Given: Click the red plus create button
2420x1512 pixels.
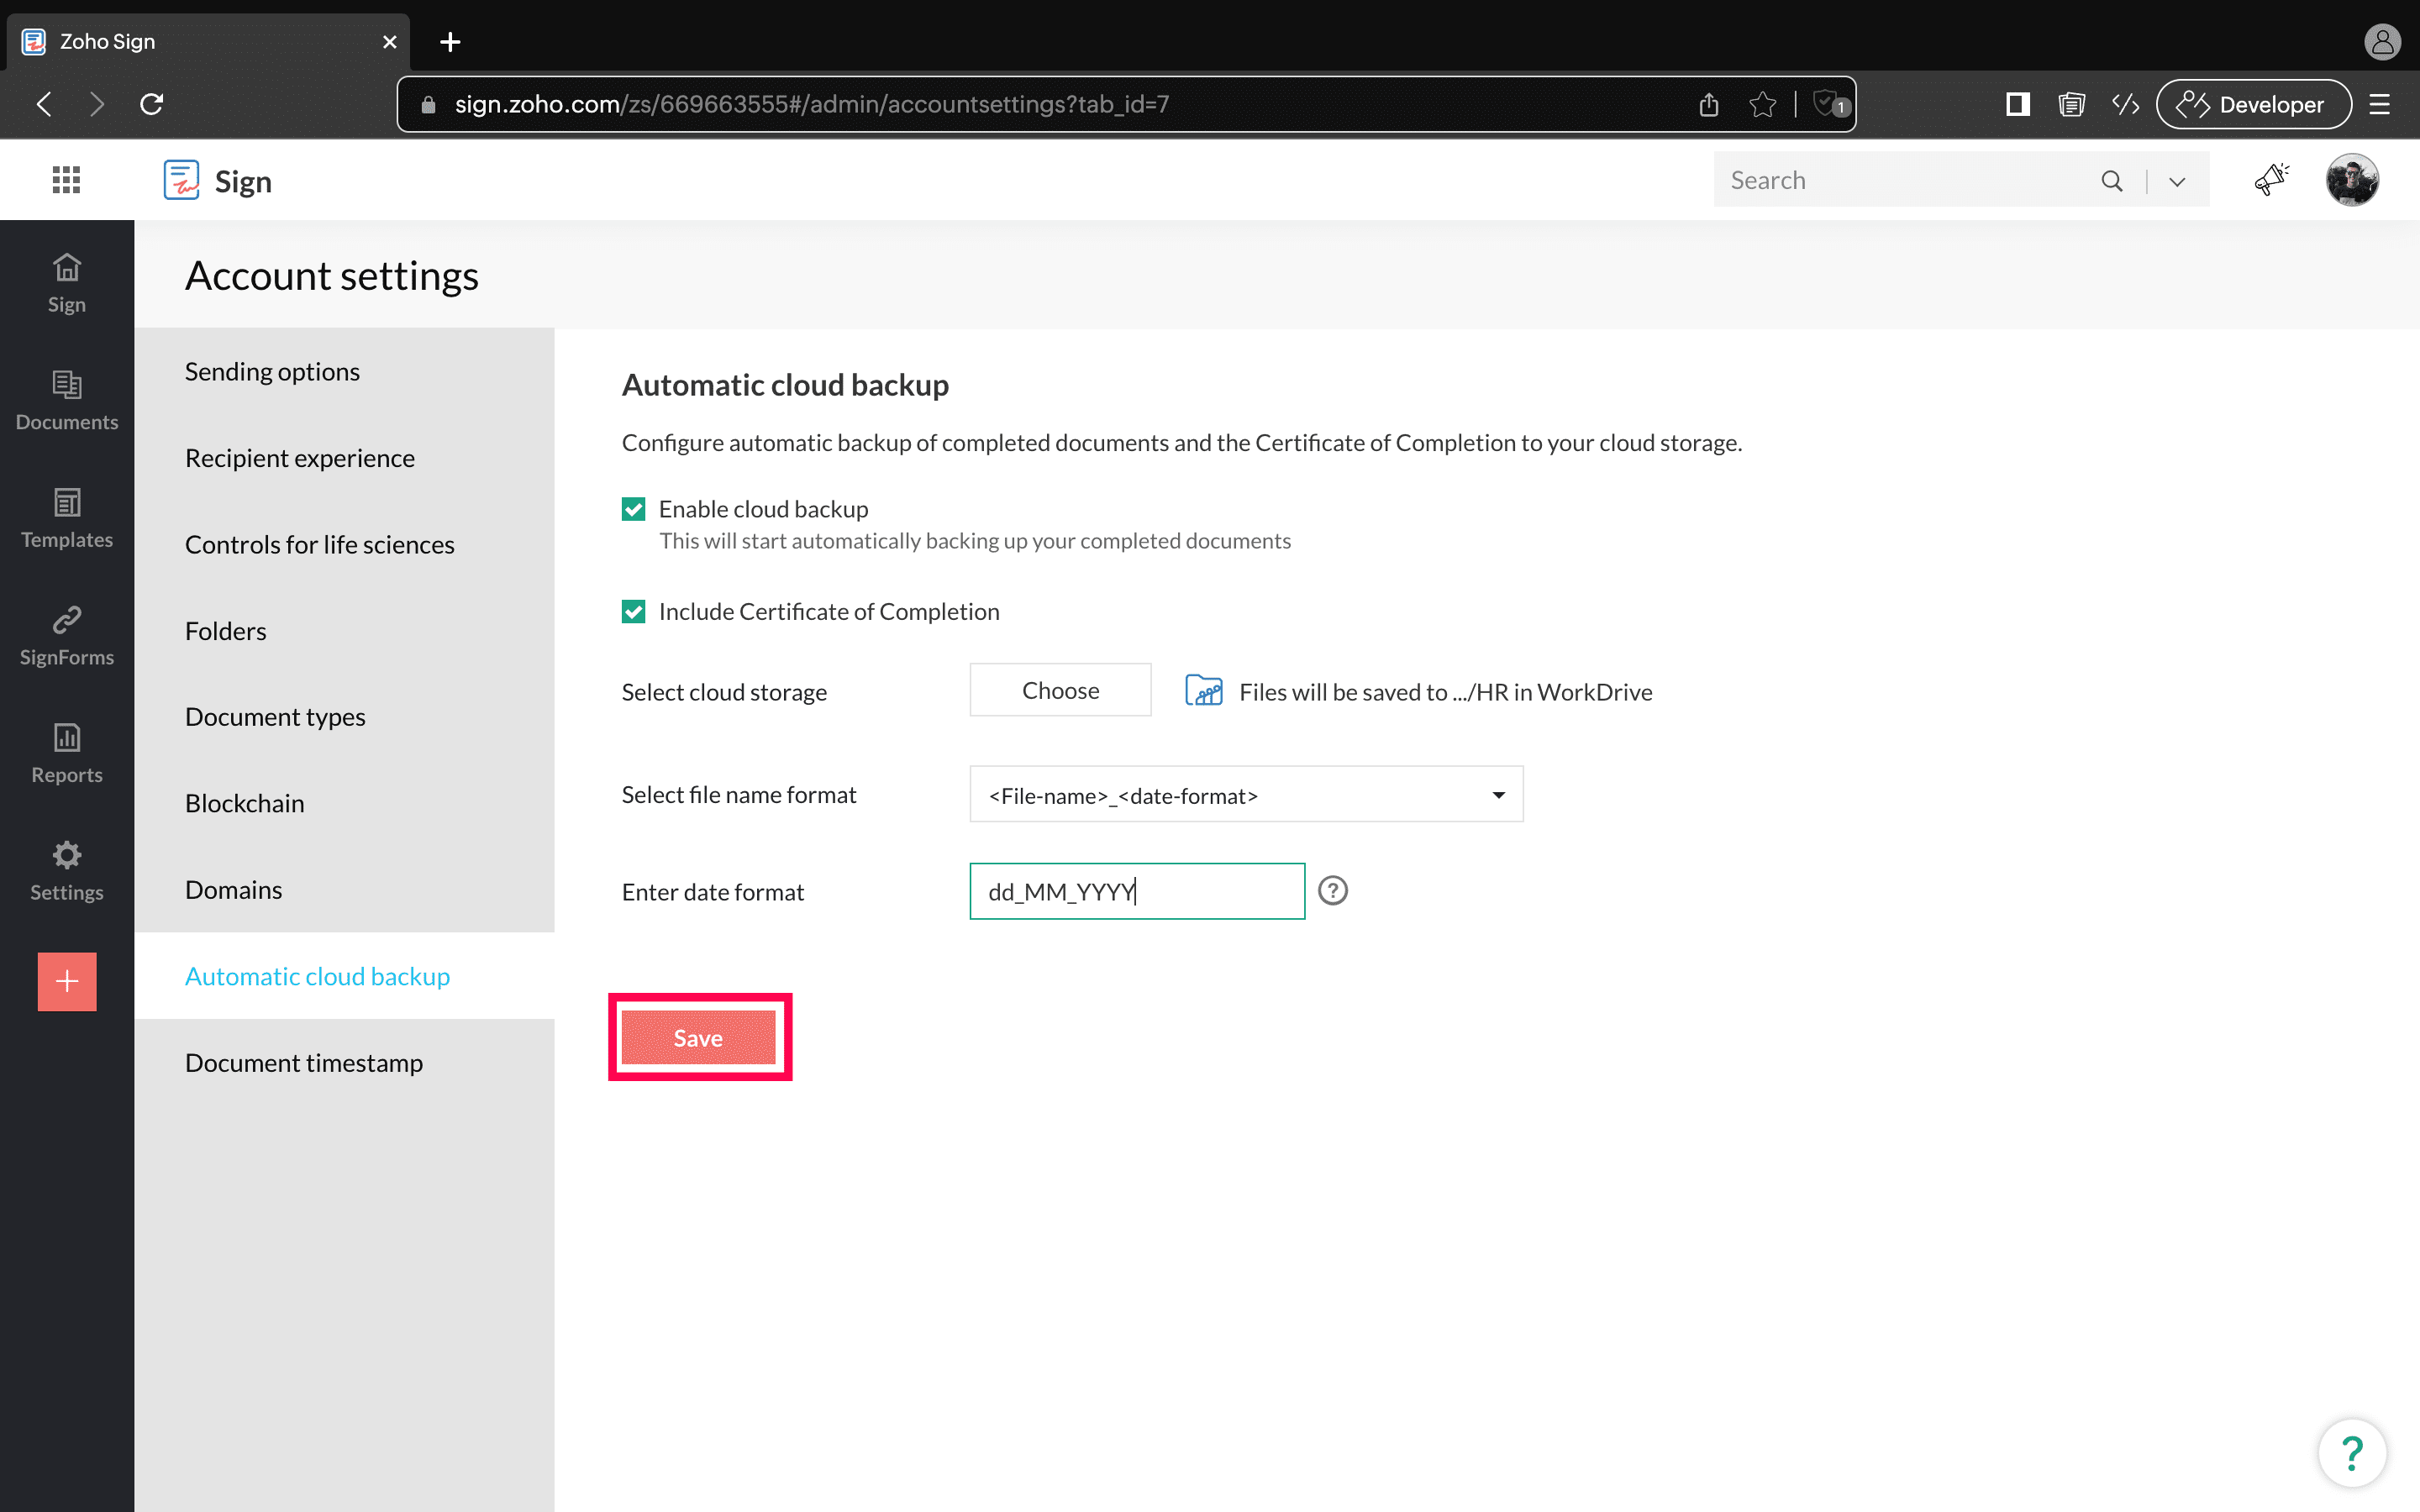Looking at the screenshot, I should 67,981.
